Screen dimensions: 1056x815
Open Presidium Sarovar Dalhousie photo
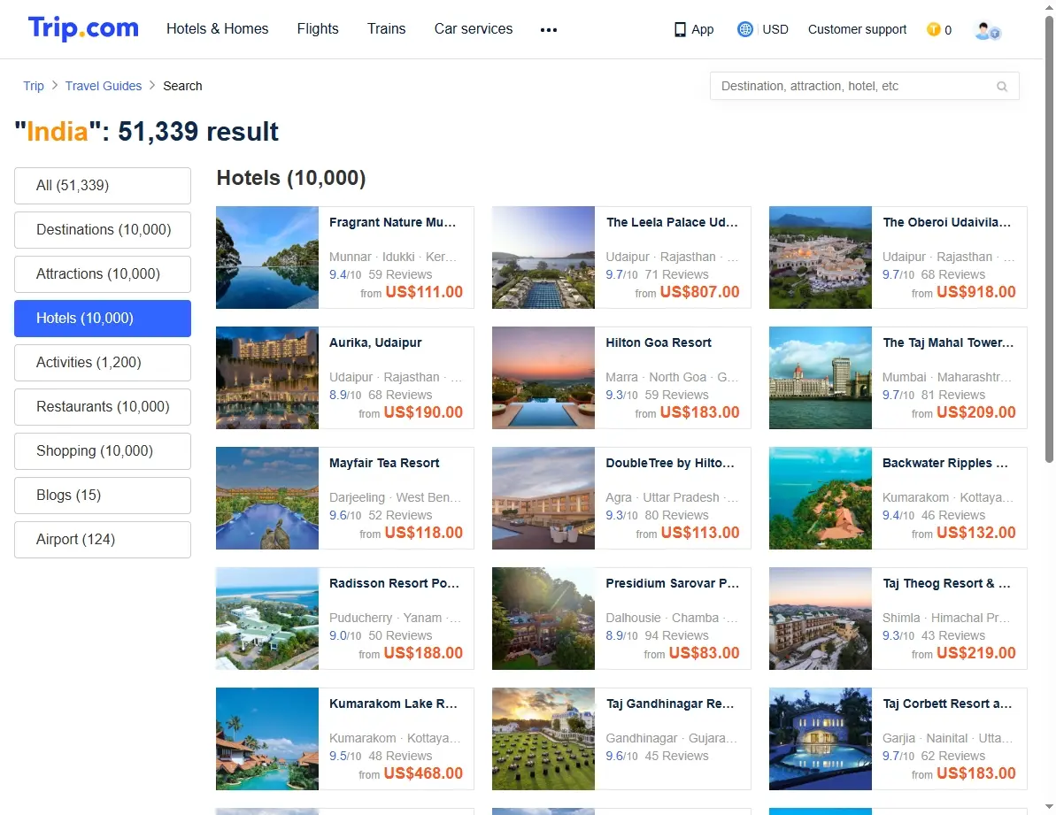(x=543, y=619)
